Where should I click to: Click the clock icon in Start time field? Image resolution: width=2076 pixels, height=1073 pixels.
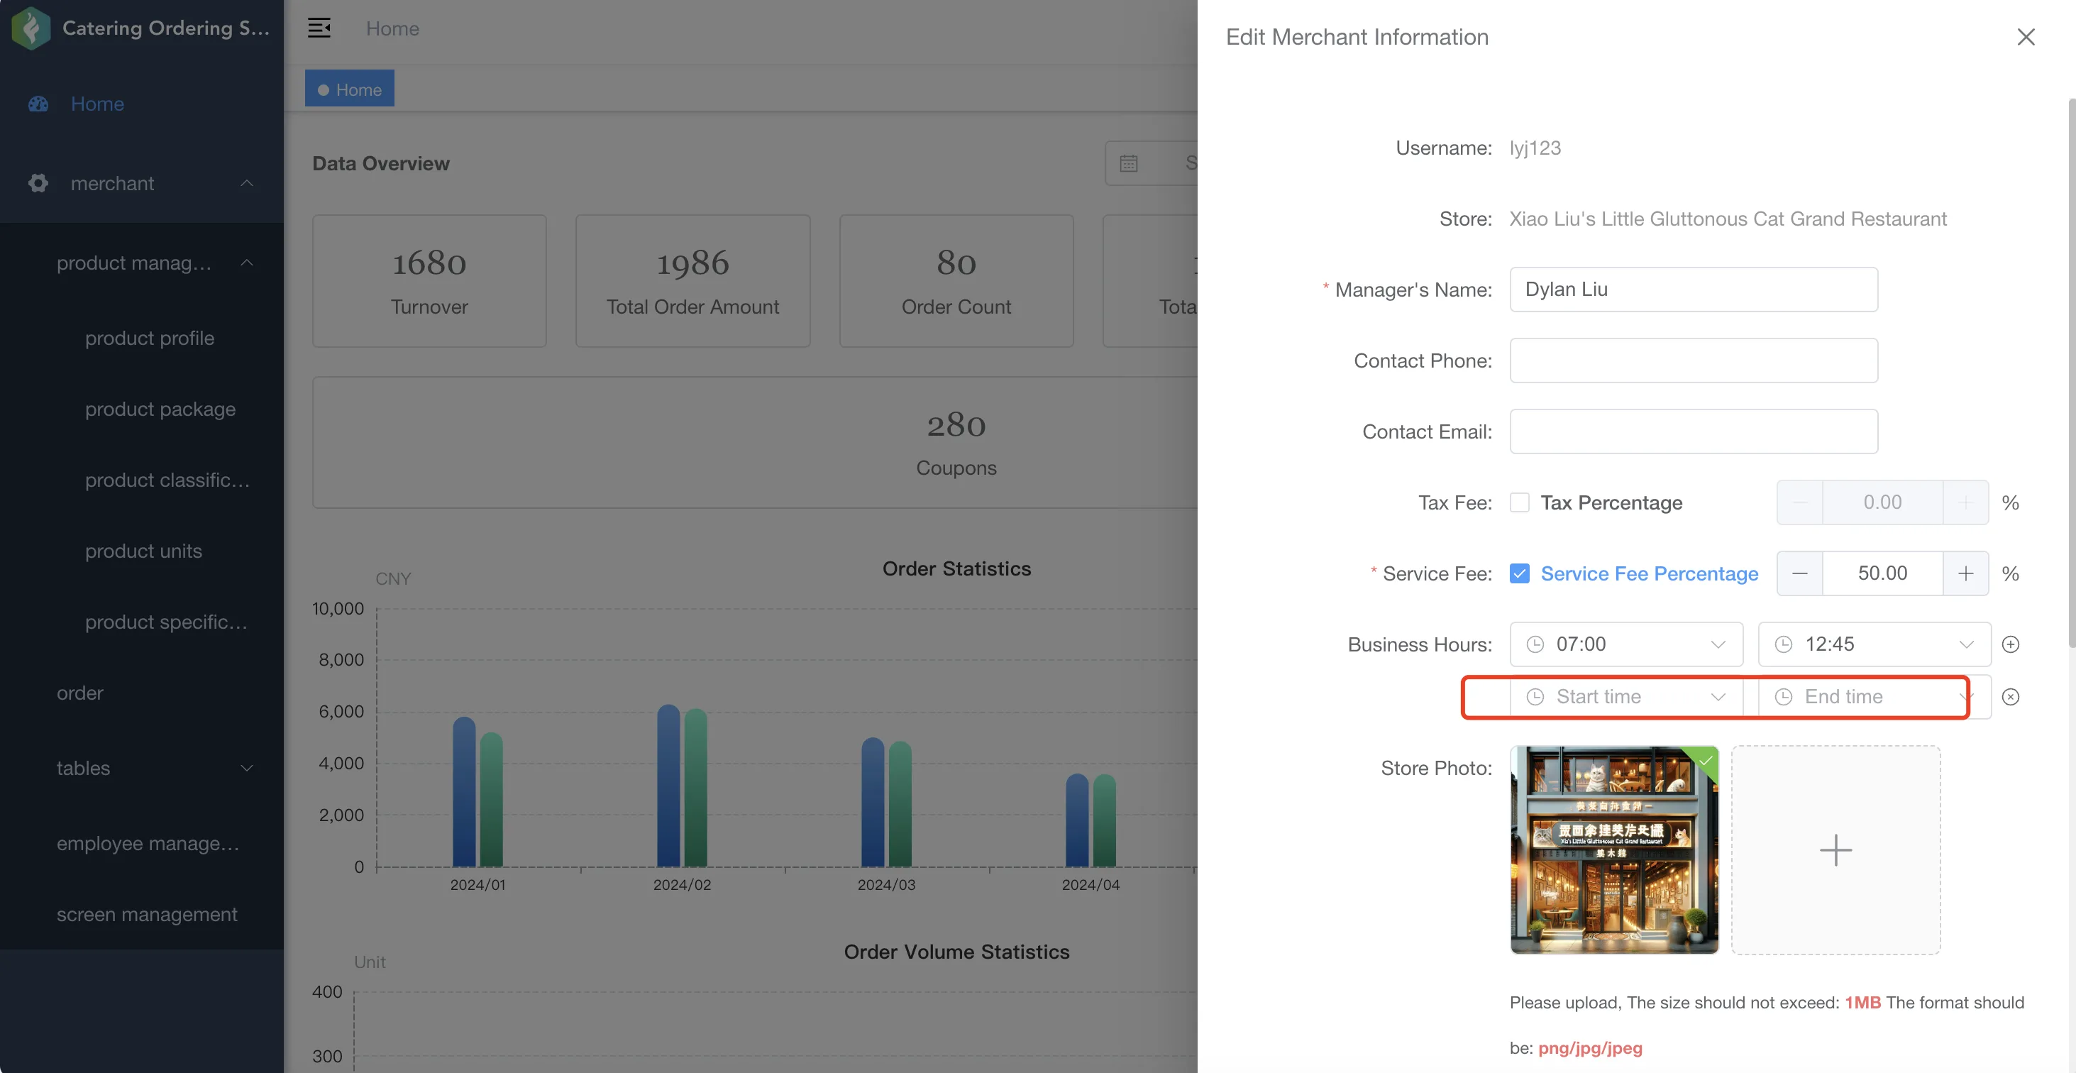1535,696
